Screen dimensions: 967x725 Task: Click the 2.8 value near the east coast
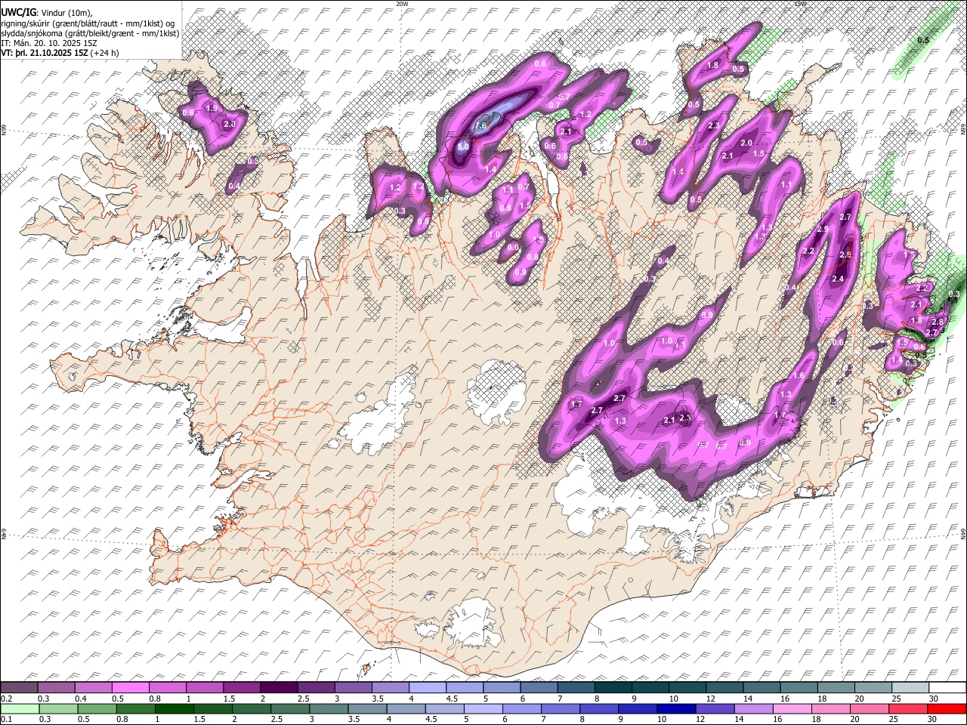938,322
